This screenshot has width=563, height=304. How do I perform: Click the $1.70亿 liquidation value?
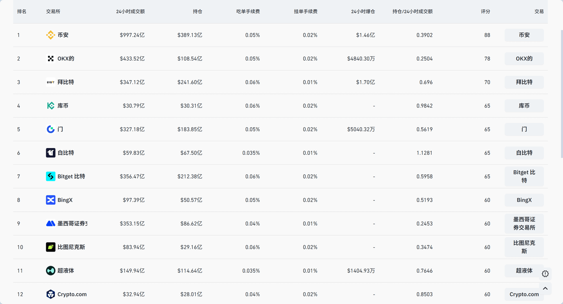coord(365,82)
